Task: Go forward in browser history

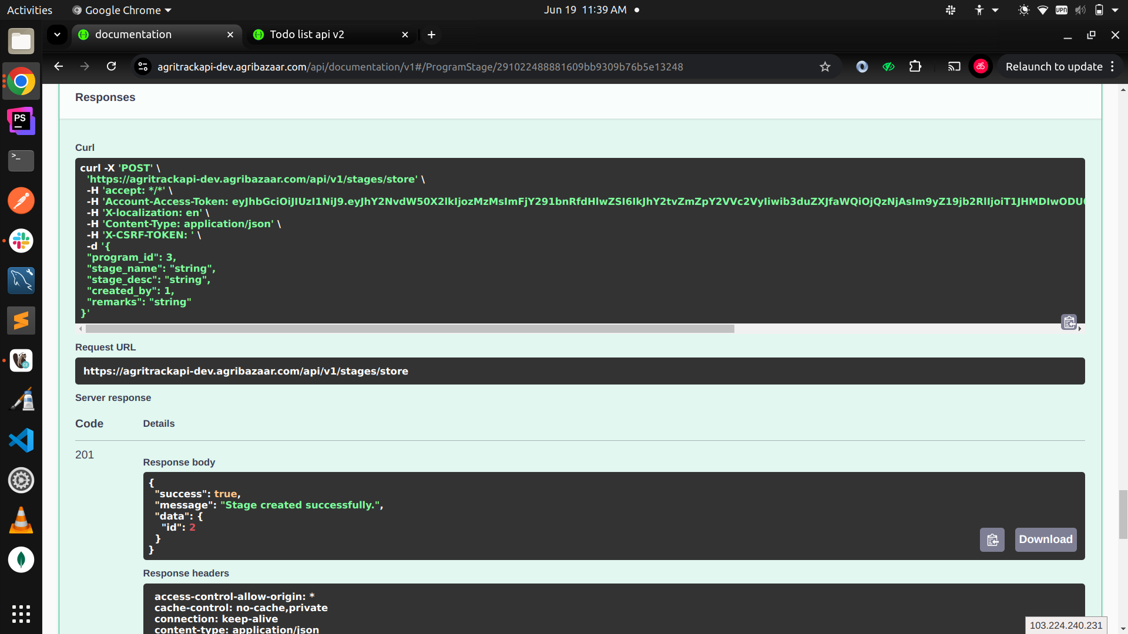Action: pyautogui.click(x=85, y=67)
